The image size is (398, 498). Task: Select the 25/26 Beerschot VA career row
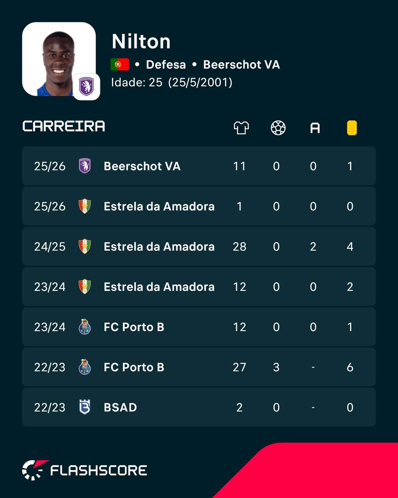(x=199, y=166)
